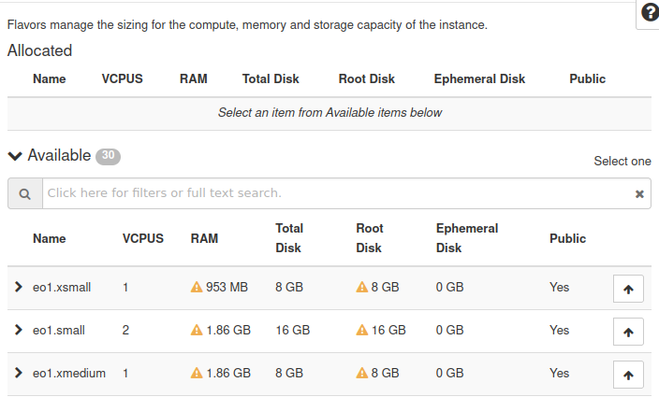
Task: Click the help question mark icon
Action: (650, 13)
